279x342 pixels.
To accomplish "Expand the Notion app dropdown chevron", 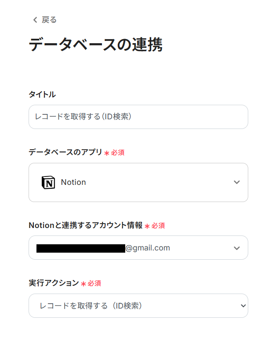I will (237, 182).
